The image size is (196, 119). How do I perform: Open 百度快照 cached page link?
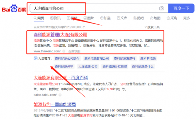(74, 51)
